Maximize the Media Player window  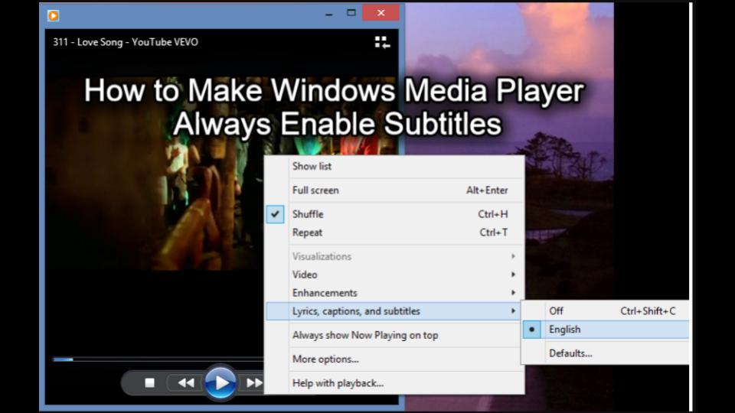point(351,13)
